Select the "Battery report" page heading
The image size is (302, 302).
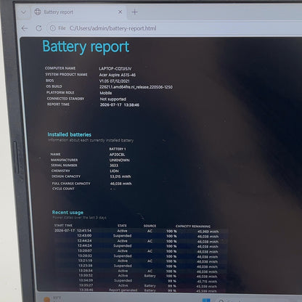[x=86, y=46]
